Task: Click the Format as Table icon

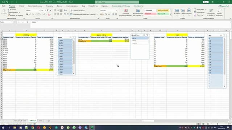Action: coord(138,10)
